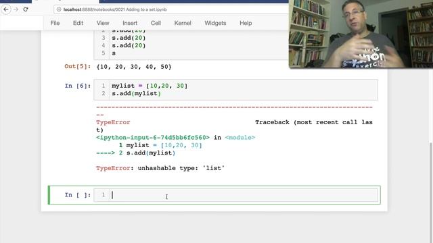
Task: Click the '<module>' text in traceback
Action: click(240, 138)
